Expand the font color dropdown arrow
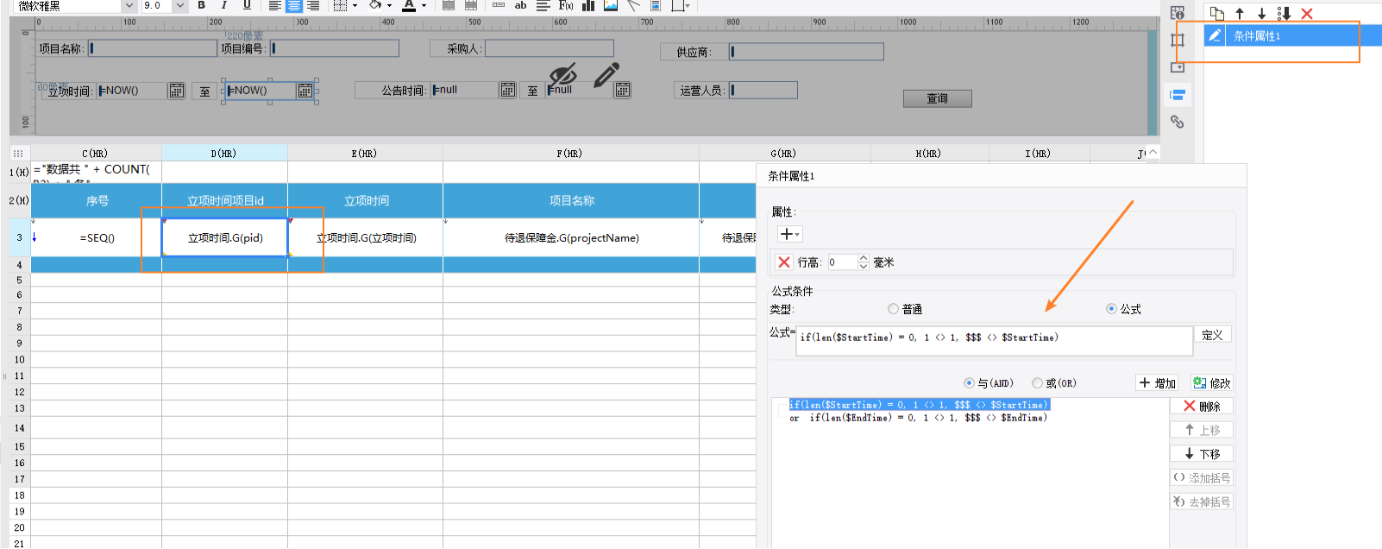 pyautogui.click(x=424, y=5)
